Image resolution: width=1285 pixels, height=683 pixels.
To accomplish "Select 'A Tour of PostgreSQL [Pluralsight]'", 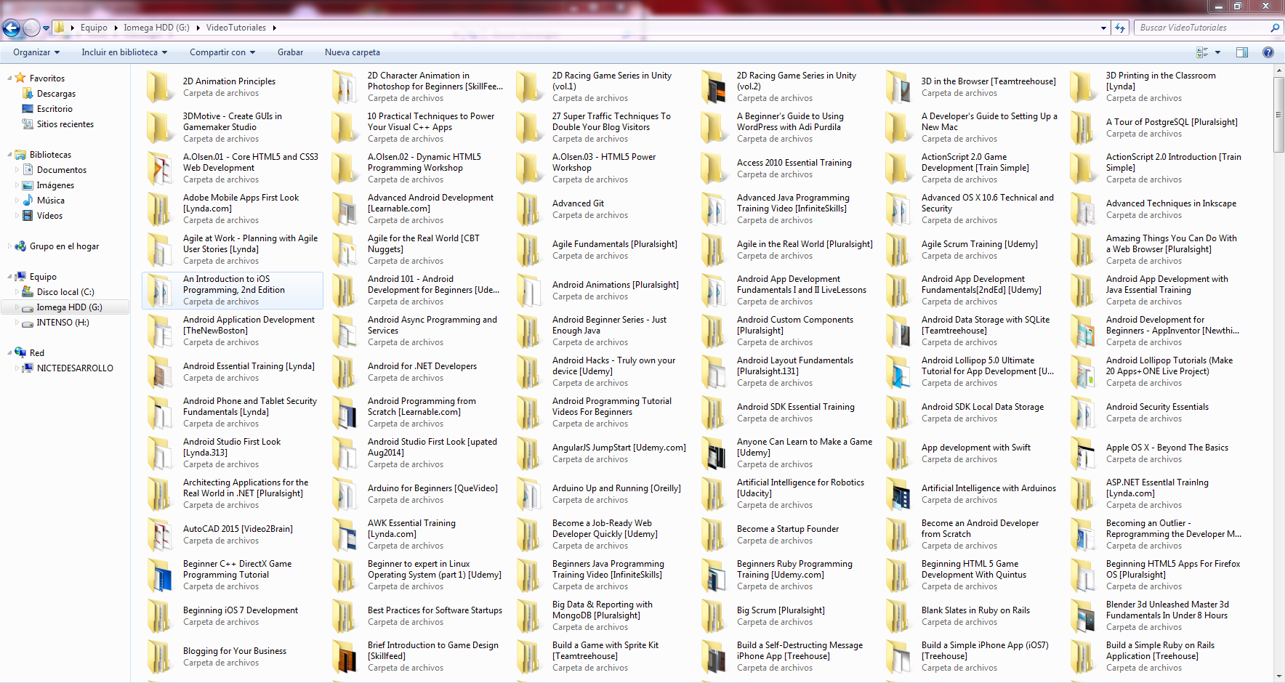I will (x=1156, y=128).
